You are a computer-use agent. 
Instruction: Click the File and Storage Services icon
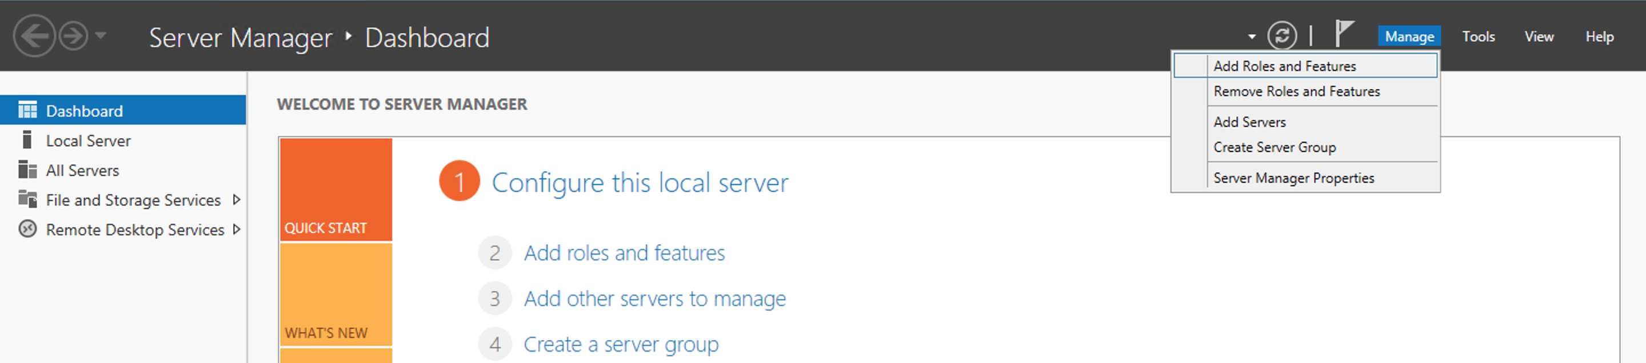tap(27, 199)
